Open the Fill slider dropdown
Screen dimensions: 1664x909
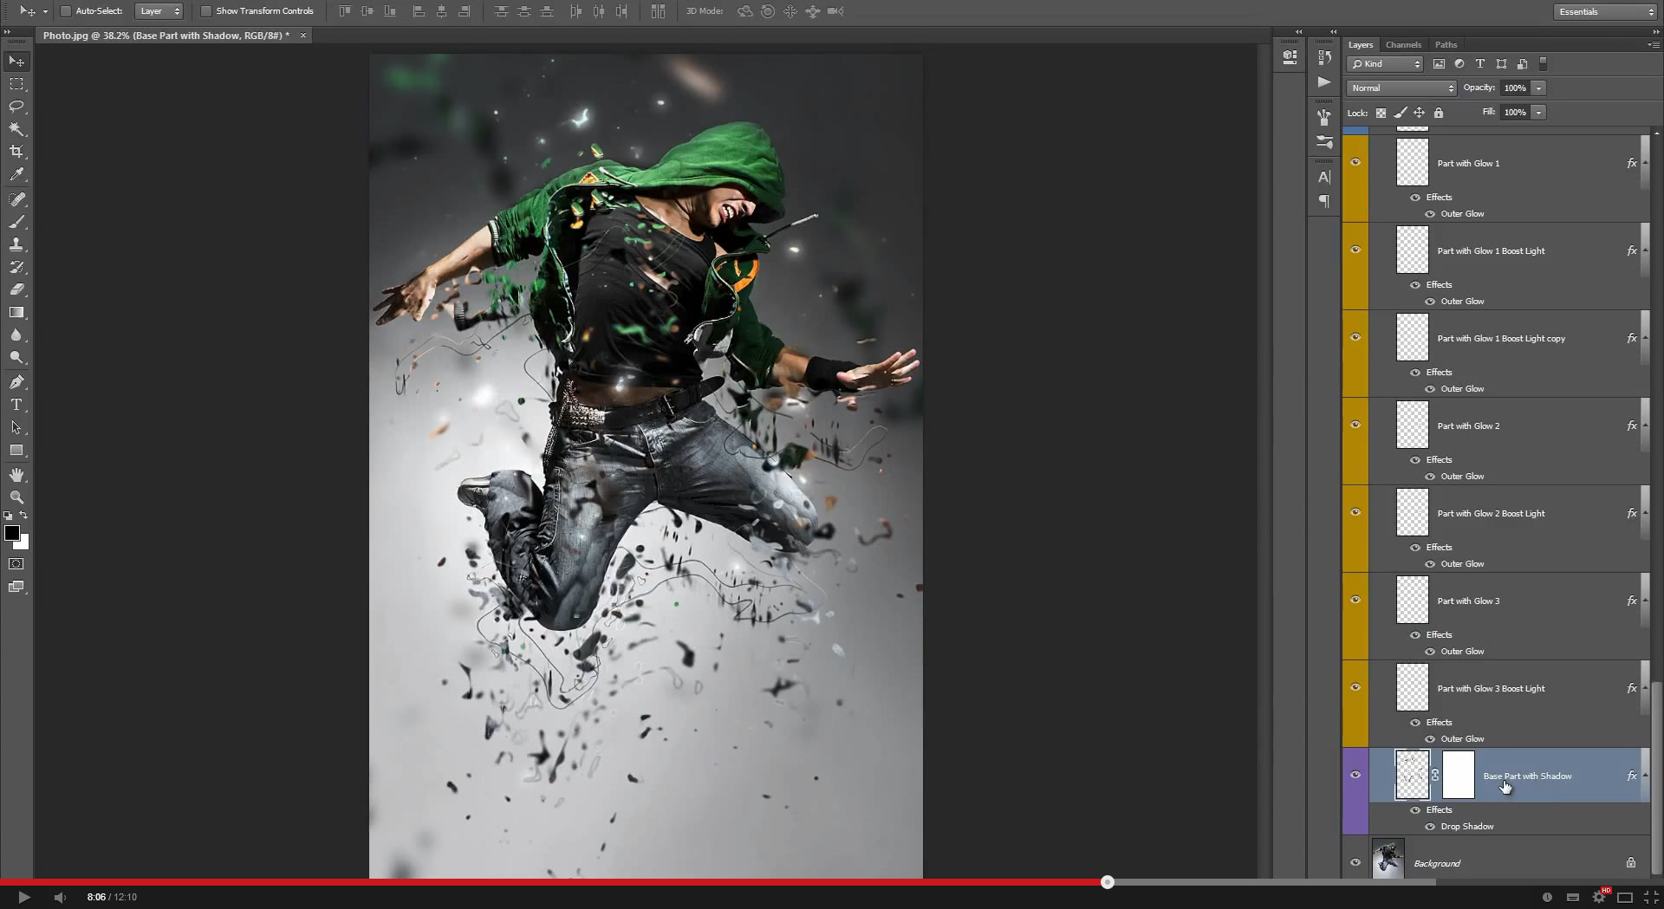coord(1539,113)
